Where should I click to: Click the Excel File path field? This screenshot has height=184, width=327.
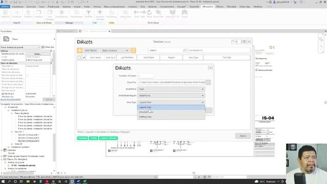171,82
